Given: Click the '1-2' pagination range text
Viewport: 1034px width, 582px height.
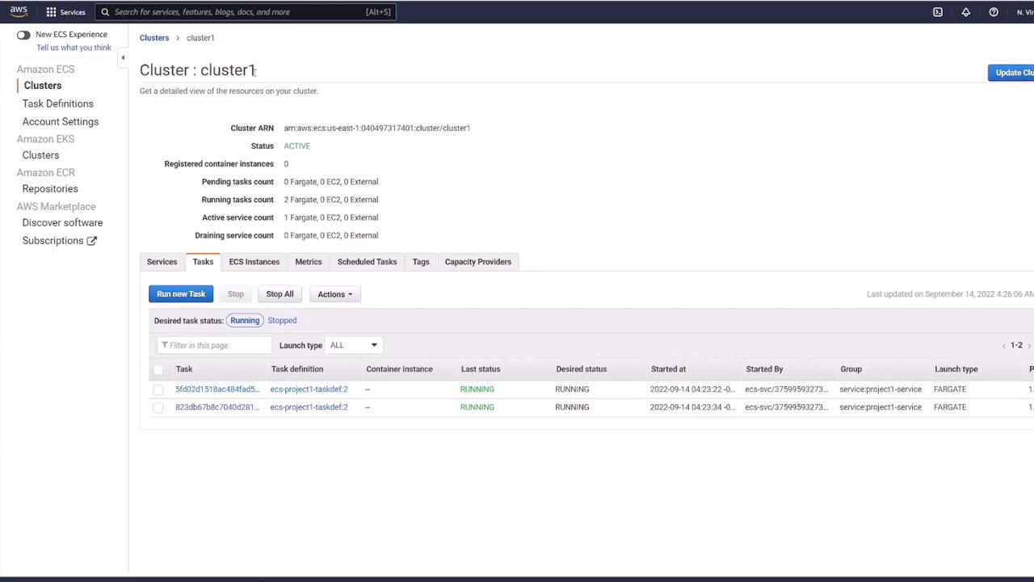Looking at the screenshot, I should (x=1016, y=345).
